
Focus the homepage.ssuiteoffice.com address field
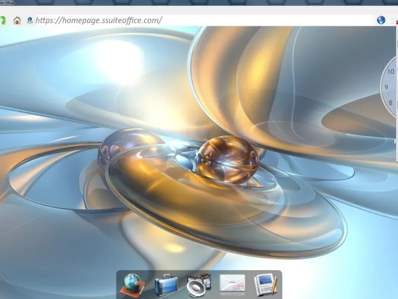tap(204, 20)
